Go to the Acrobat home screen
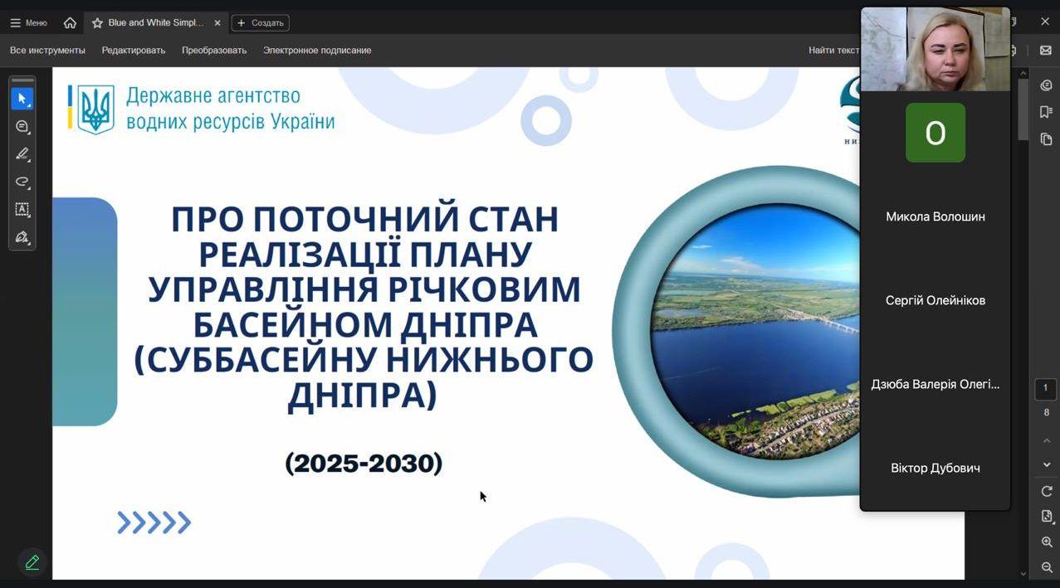This screenshot has width=1060, height=588. (x=70, y=22)
